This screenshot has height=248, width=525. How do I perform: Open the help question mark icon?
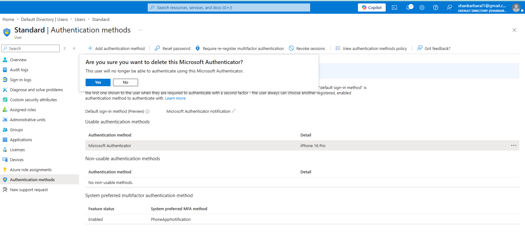[x=436, y=7]
